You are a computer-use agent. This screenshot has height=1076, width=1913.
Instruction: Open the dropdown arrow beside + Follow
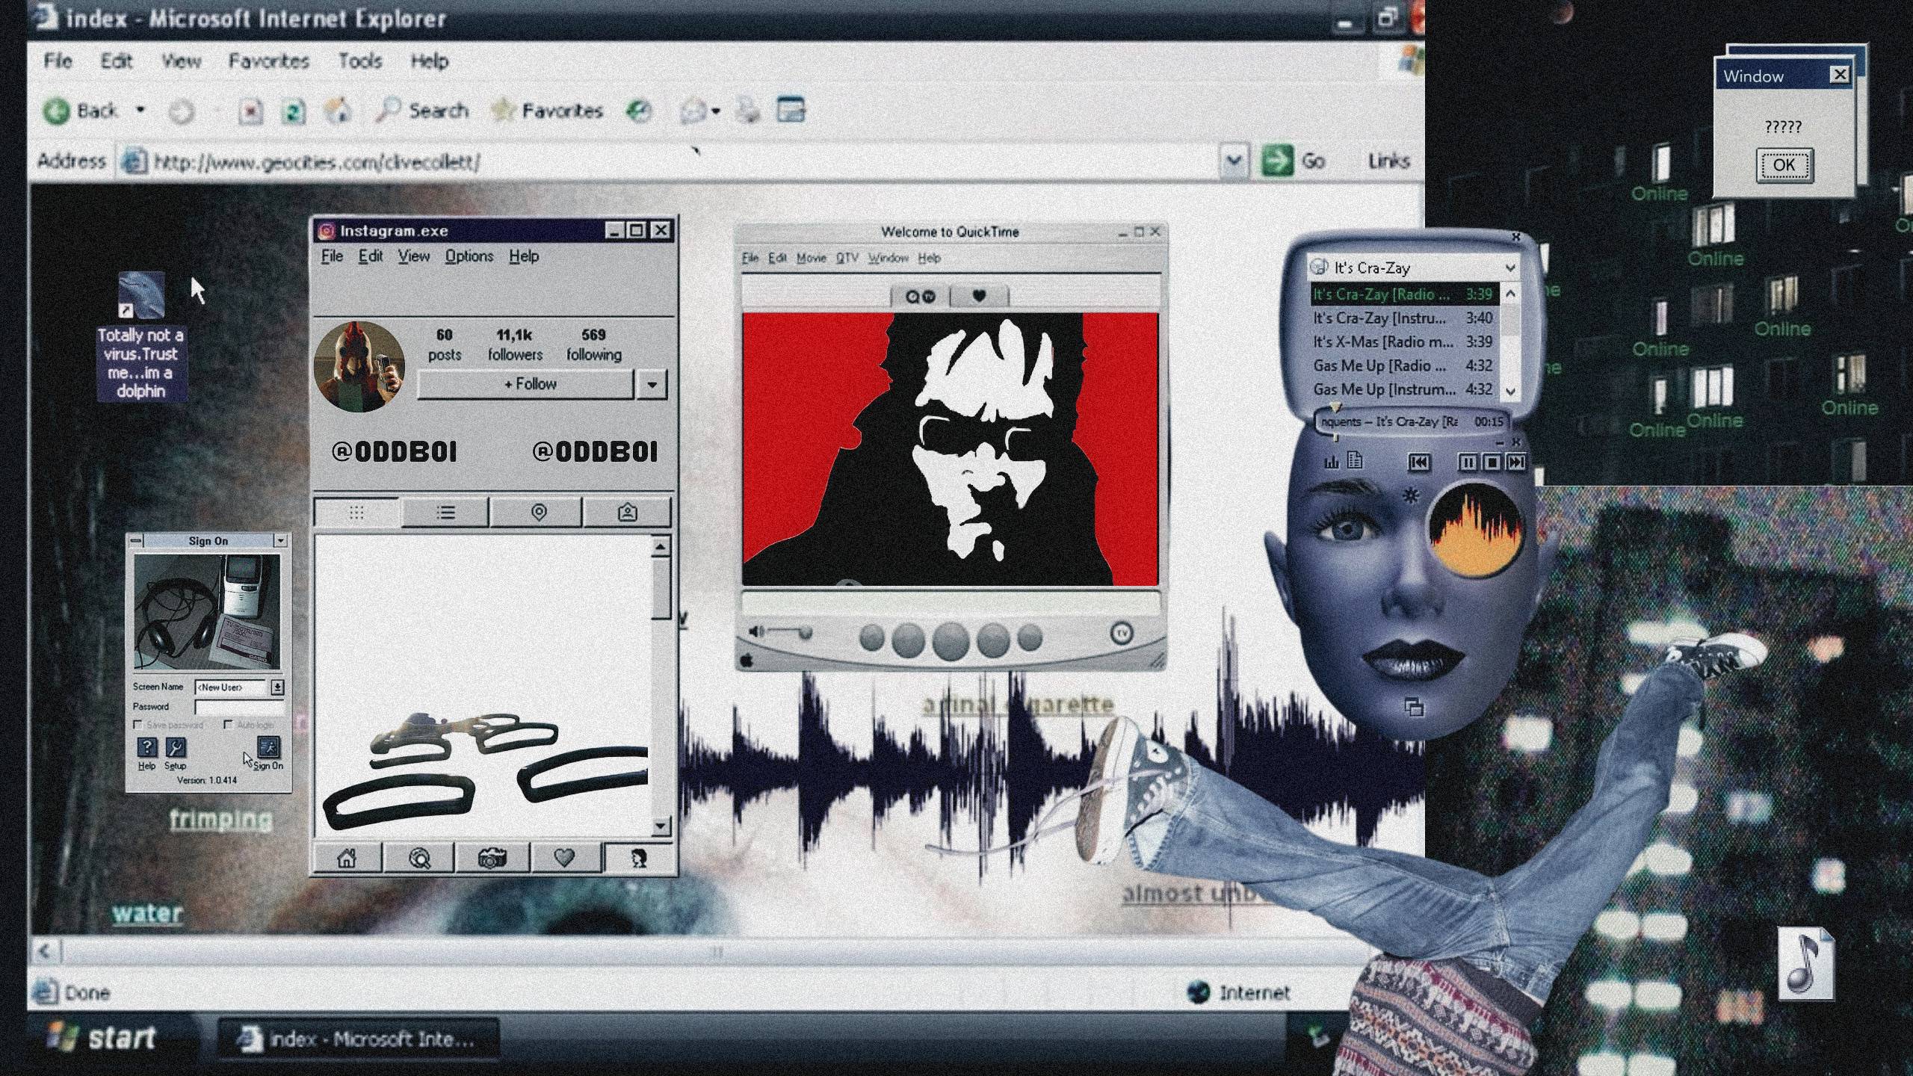[x=652, y=385]
